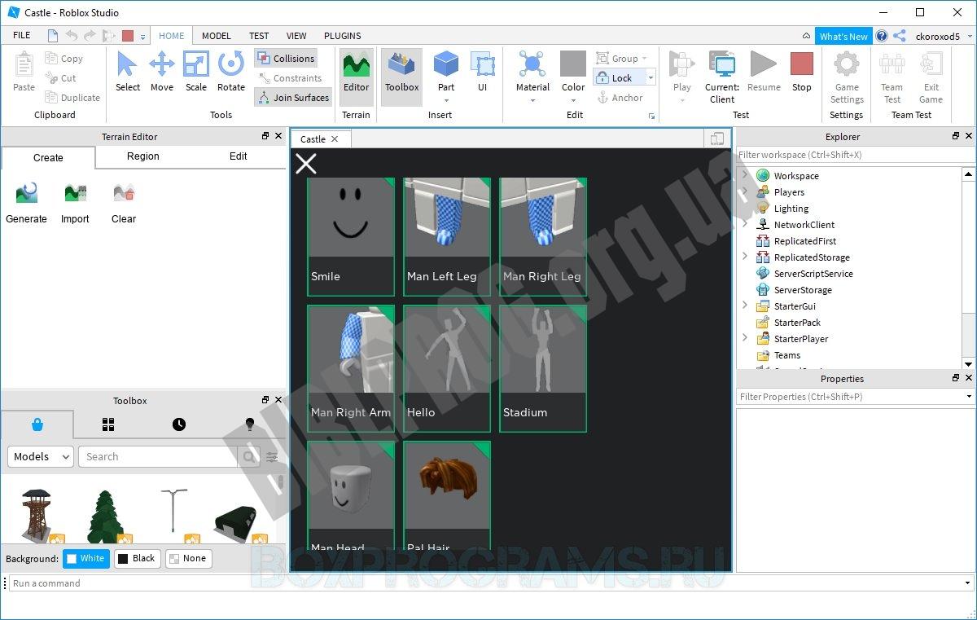Open the dropdown arrow next to Lock
Screen dimensions: 977x620
(x=651, y=78)
